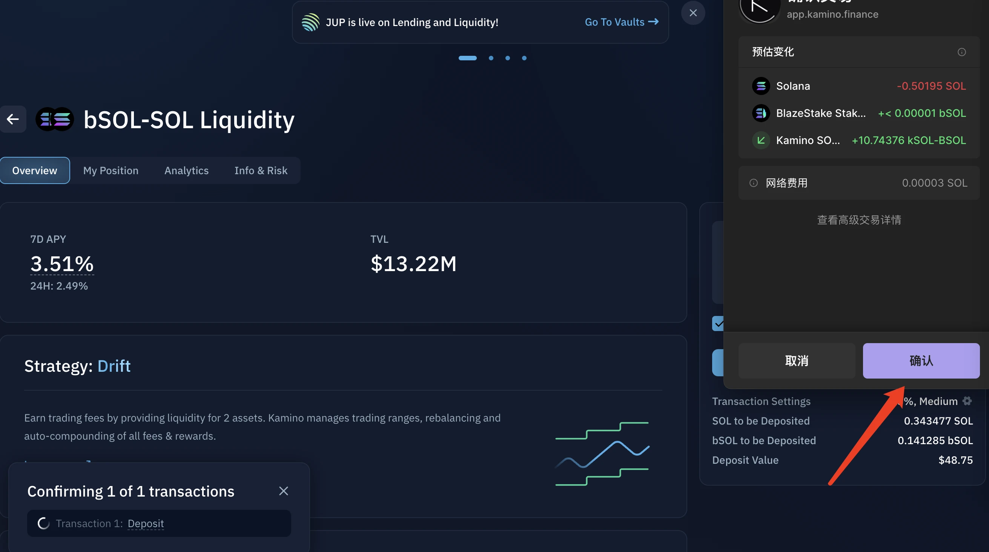Viewport: 989px width, 552px height.
Task: Toggle the checkbox near 确认 button
Action: [718, 323]
